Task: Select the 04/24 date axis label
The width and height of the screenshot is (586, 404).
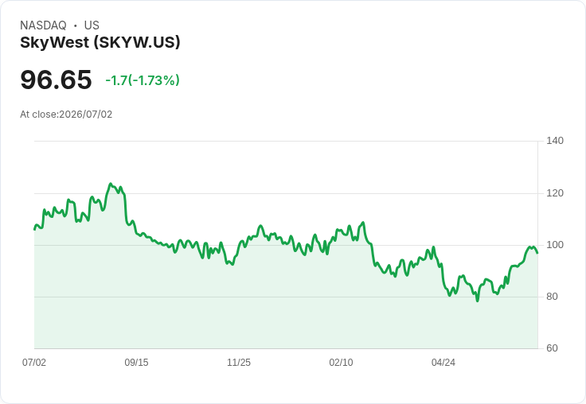Action: point(443,363)
